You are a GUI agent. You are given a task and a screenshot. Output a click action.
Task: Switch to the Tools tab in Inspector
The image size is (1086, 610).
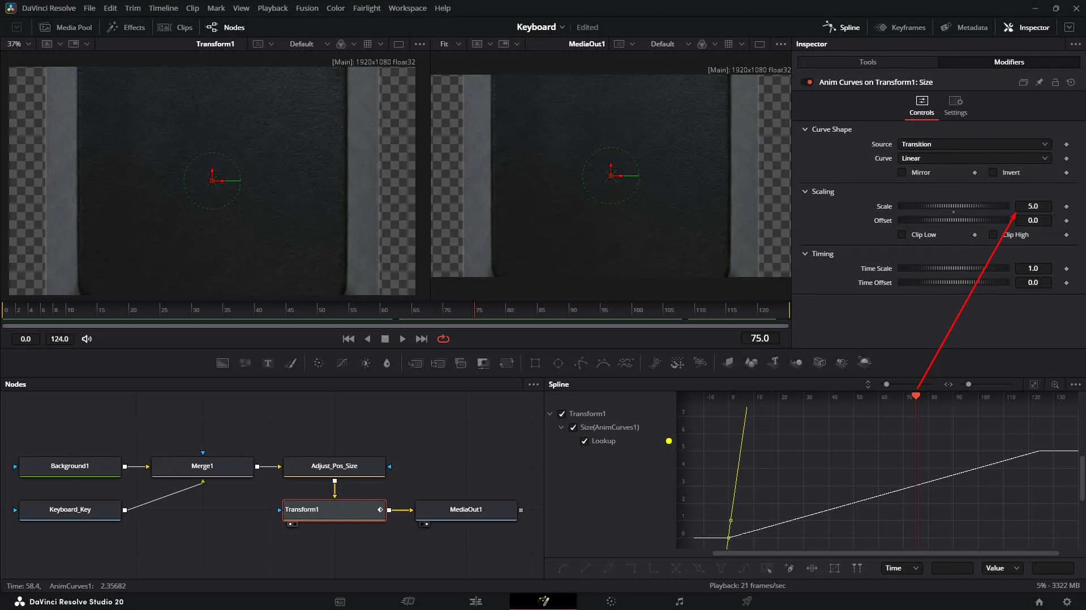coord(867,62)
